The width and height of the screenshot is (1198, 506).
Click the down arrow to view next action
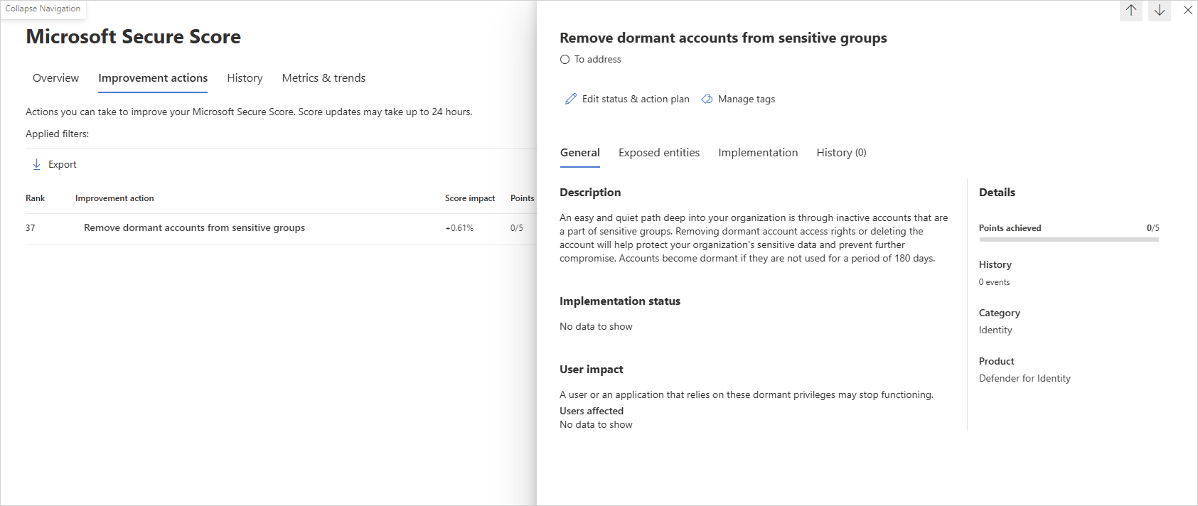1159,10
